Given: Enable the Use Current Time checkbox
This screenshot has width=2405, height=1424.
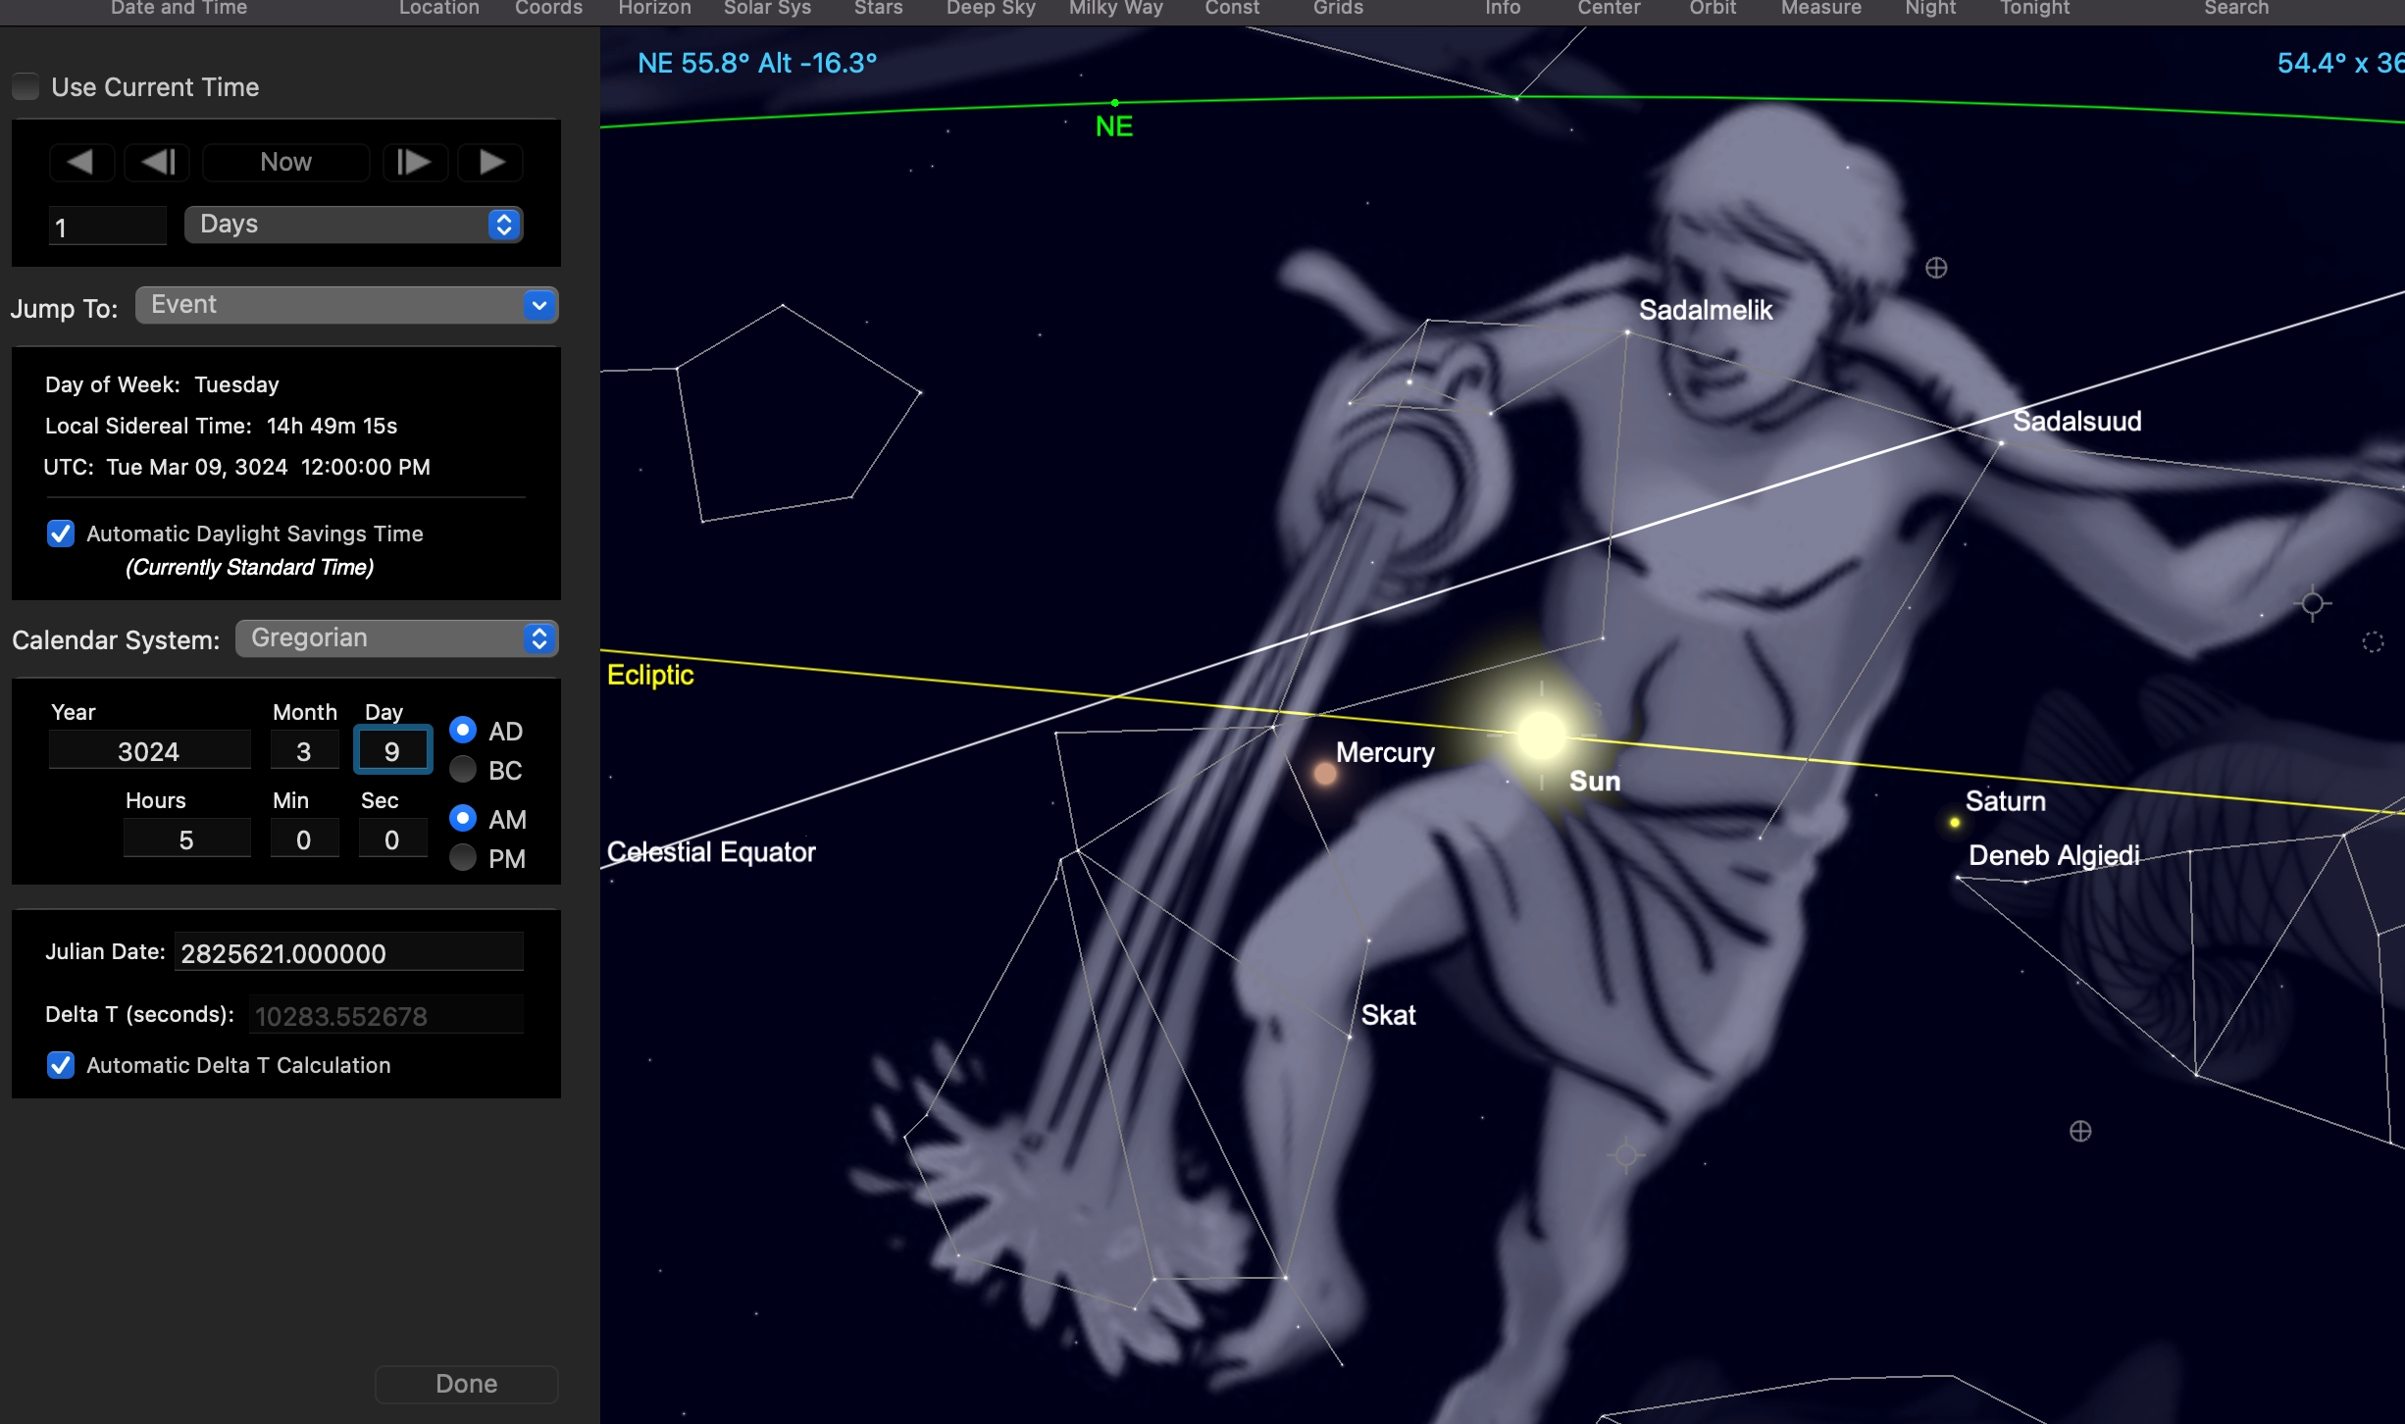Looking at the screenshot, I should (x=26, y=87).
